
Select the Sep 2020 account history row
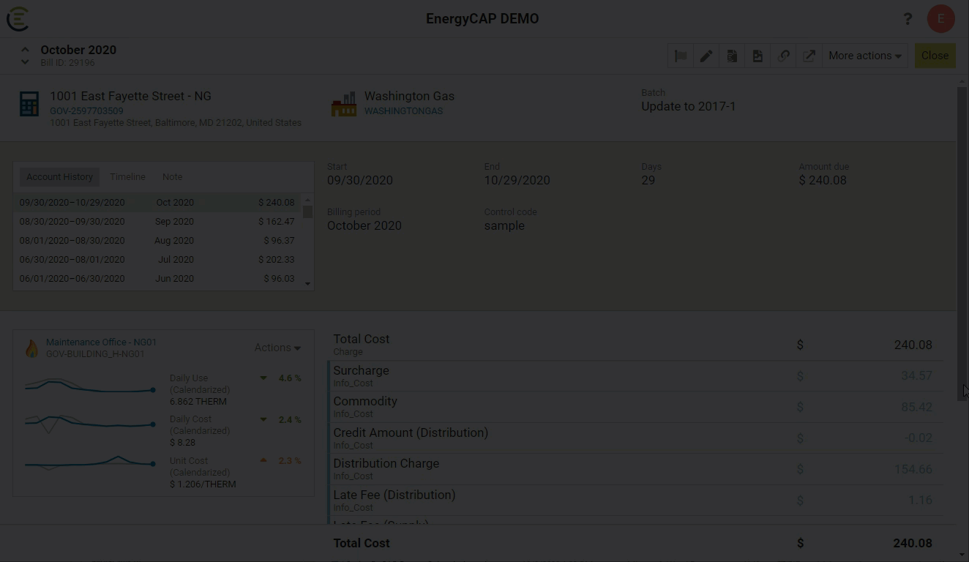(157, 221)
